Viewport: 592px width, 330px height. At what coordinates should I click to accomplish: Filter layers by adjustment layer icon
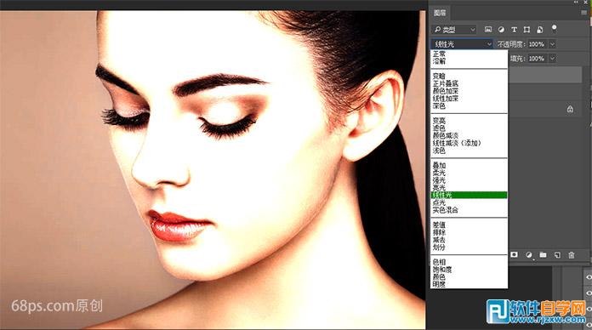click(x=501, y=30)
